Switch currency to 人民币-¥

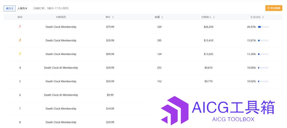(22, 8)
